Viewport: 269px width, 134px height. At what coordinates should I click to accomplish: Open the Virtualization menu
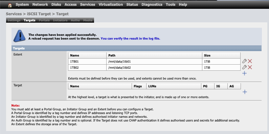(111, 5)
